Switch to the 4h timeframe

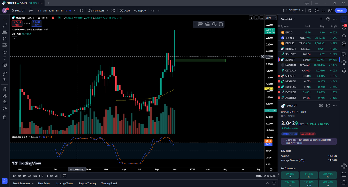pyautogui.click(x=62, y=10)
